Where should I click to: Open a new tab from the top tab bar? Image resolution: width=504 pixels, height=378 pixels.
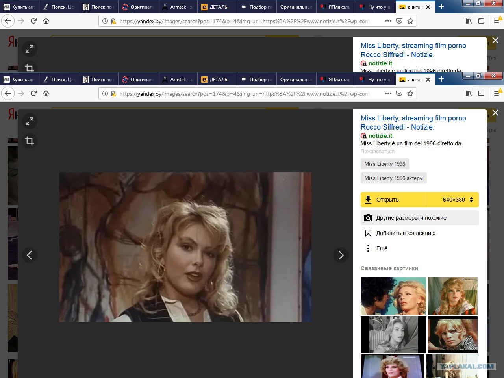click(441, 7)
